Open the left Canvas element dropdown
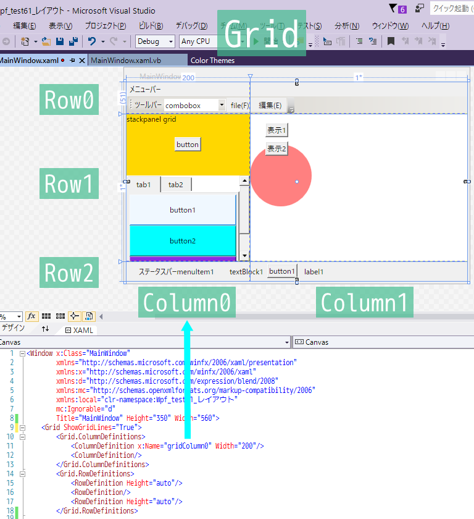474x519 pixels. pyautogui.click(x=287, y=342)
